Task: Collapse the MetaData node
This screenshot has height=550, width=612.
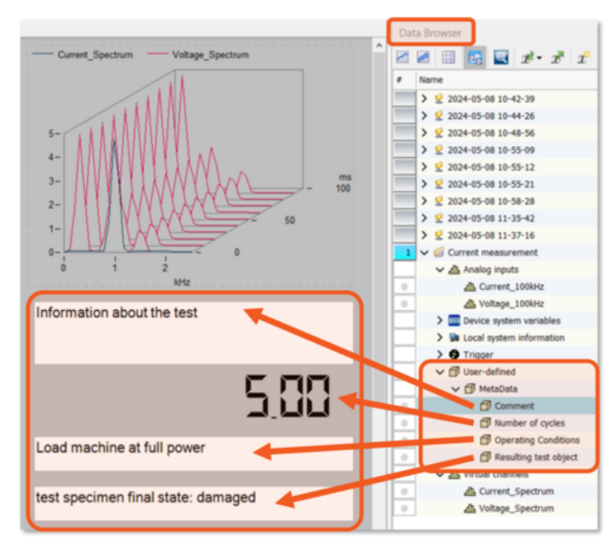Action: point(456,389)
